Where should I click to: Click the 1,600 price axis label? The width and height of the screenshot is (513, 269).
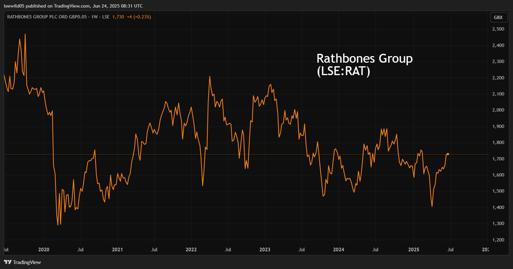click(x=498, y=175)
